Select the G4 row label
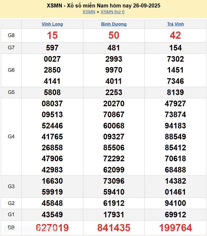 11,137
